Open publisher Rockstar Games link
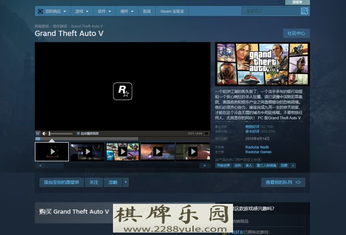The width and height of the screenshot is (346, 235). [259, 152]
